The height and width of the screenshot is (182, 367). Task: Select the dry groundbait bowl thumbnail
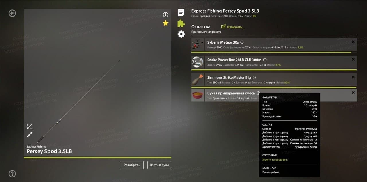tap(198, 95)
